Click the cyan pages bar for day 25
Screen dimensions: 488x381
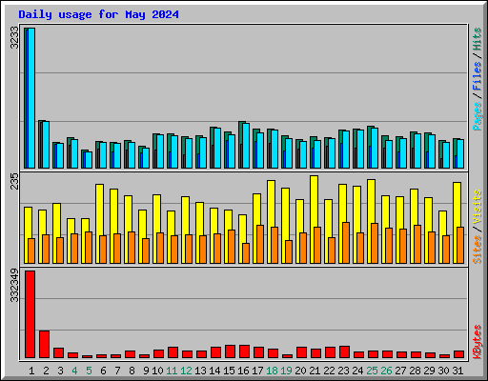coord(375,148)
